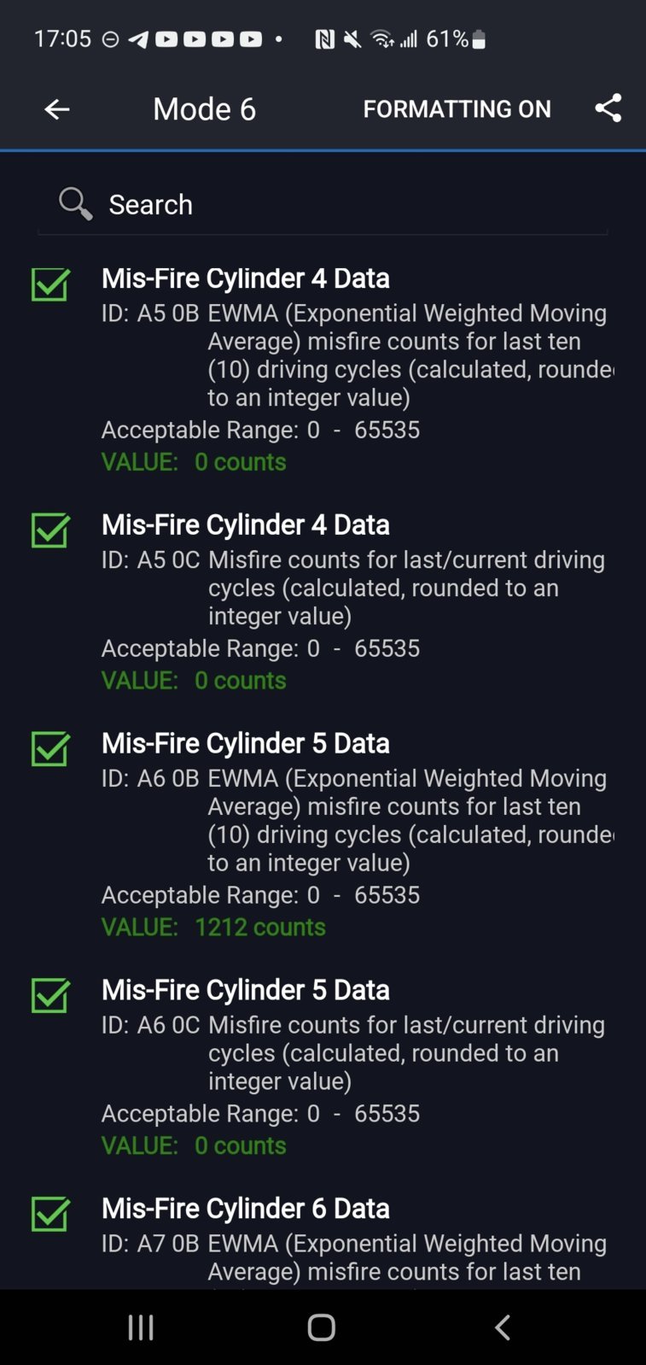
Task: Switch FORMATTING ON setting
Action: click(x=457, y=109)
